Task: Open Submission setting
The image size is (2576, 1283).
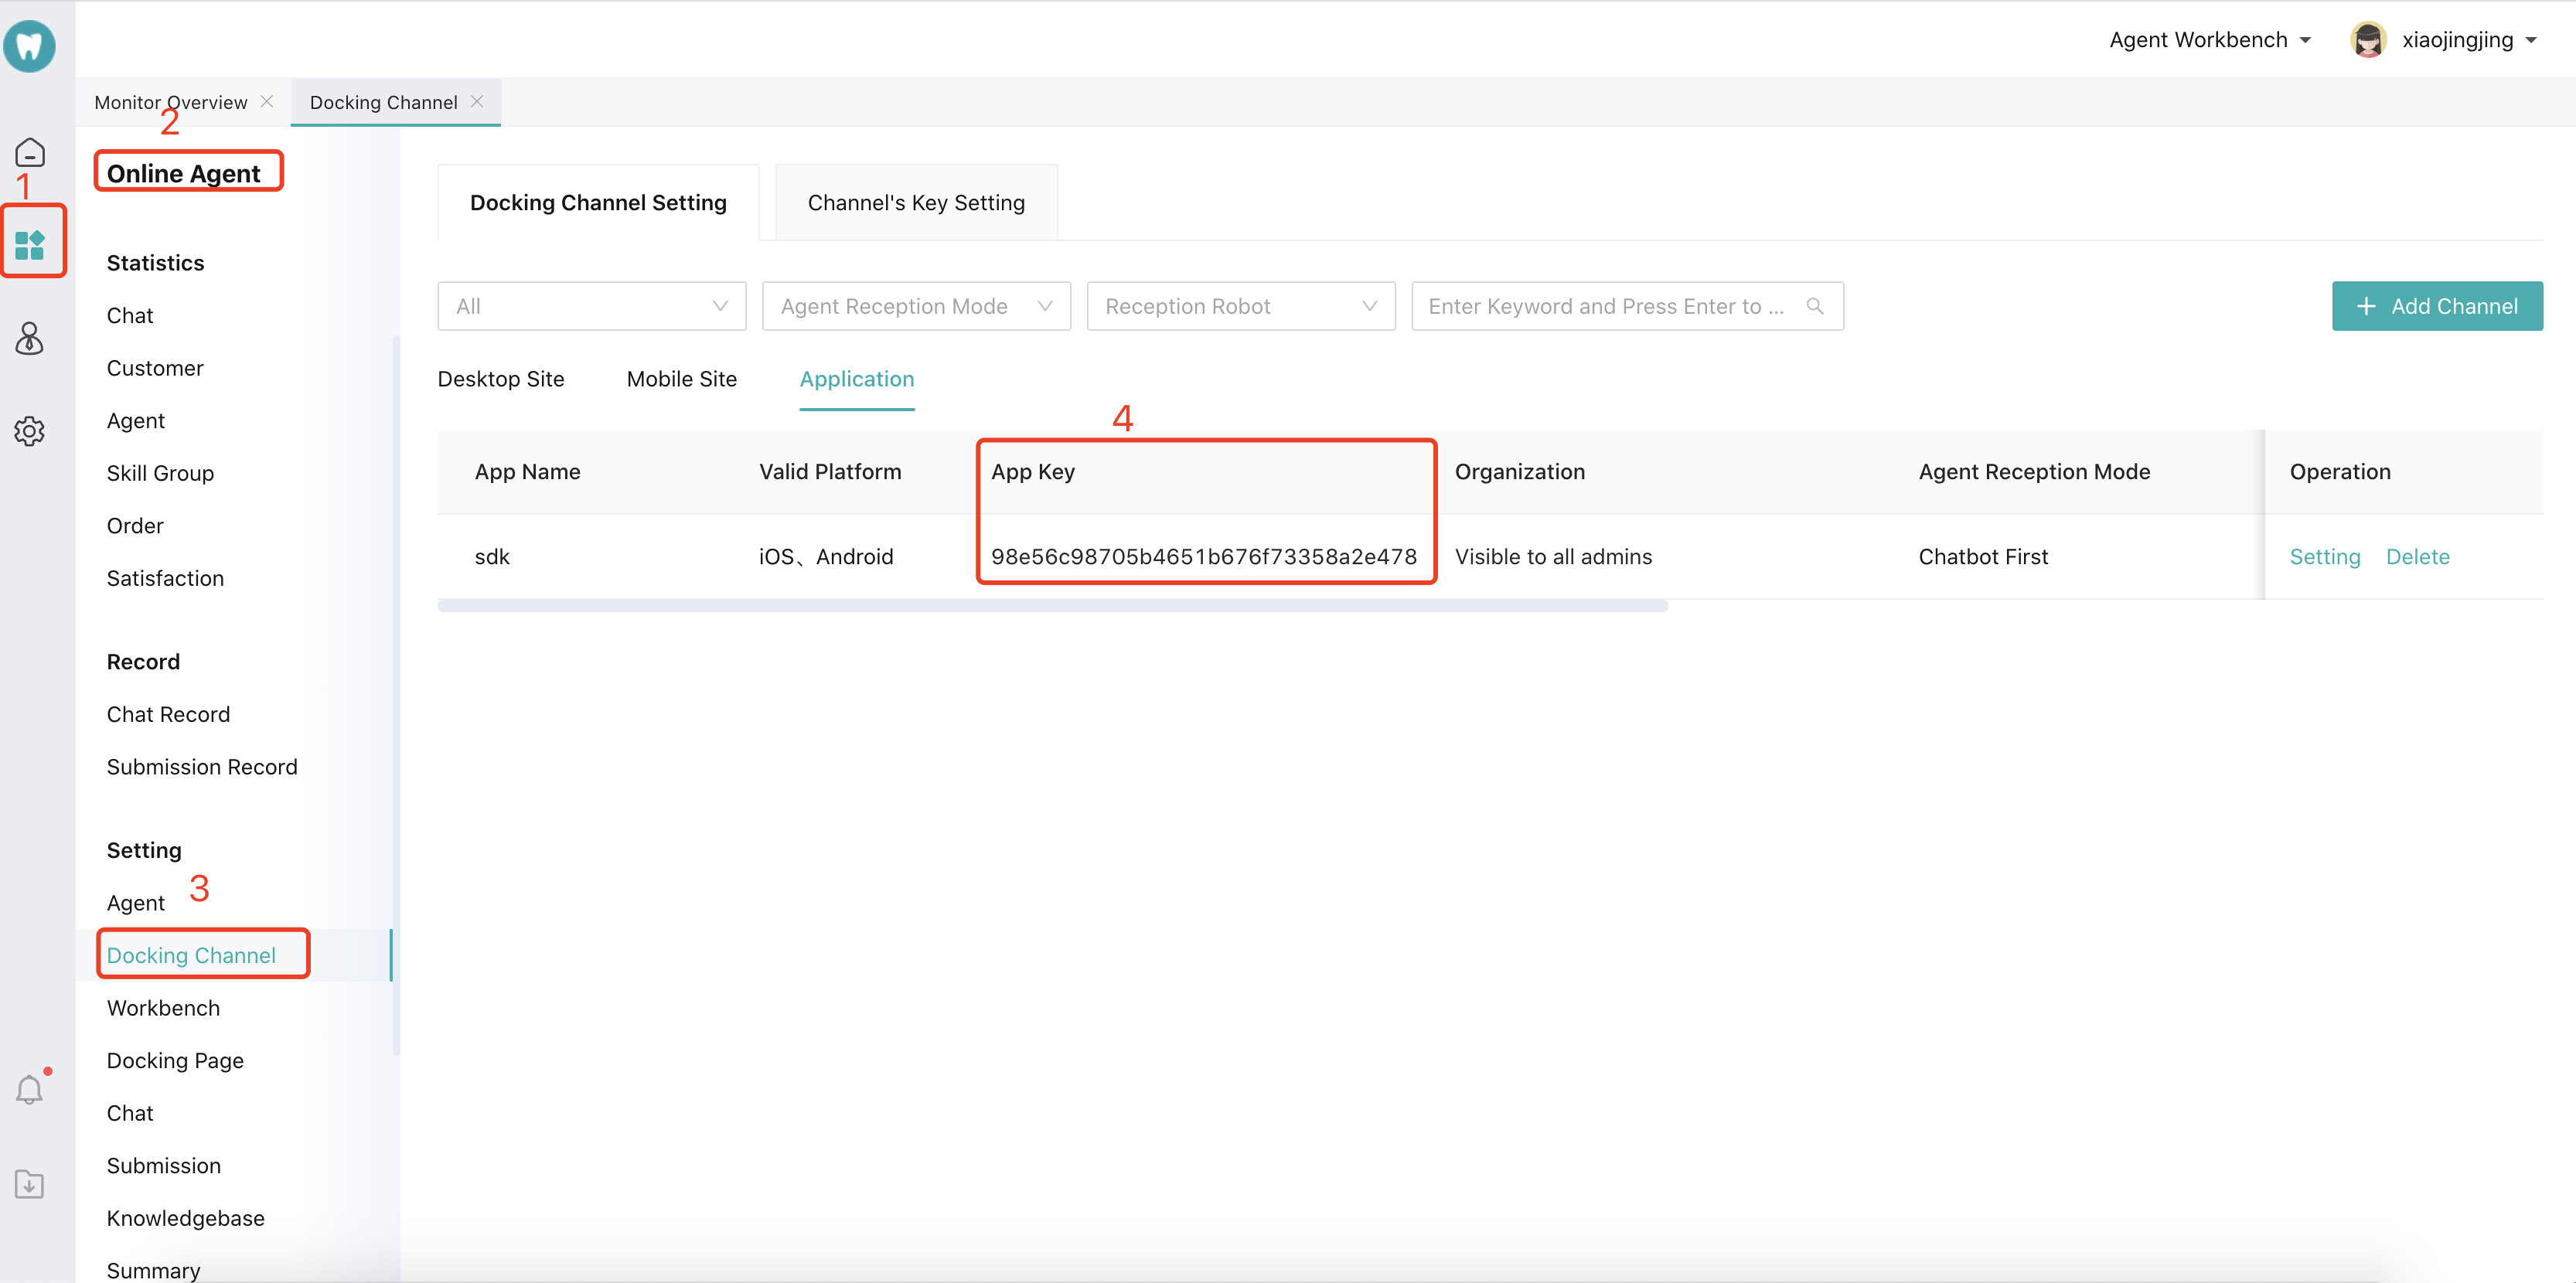Action: pyautogui.click(x=164, y=1166)
